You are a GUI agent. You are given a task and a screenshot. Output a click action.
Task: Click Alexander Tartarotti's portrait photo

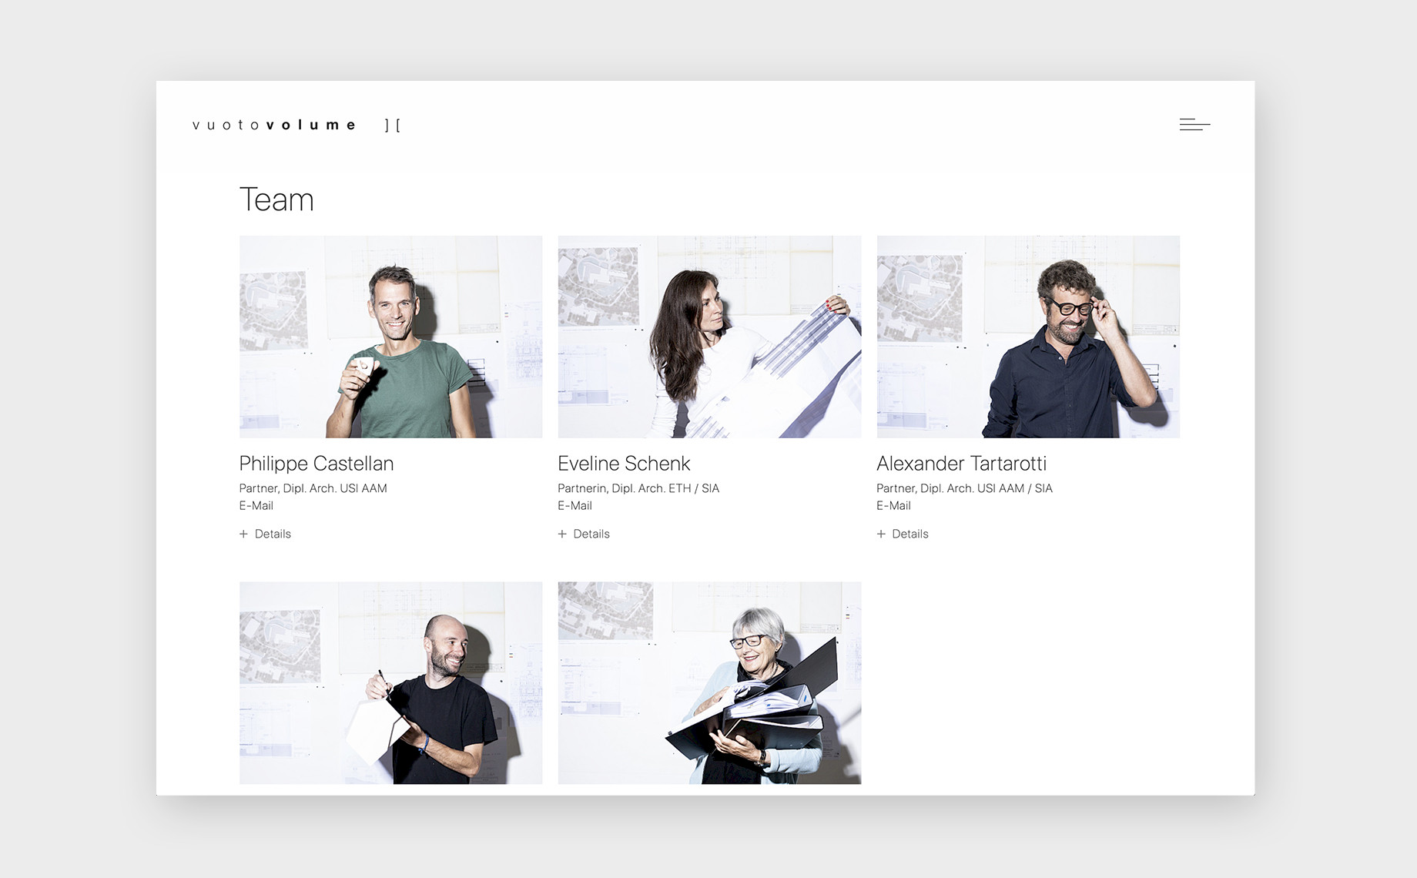pos(1028,337)
